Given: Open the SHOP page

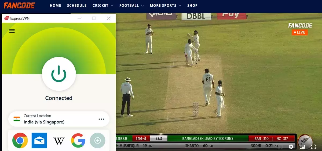Looking at the screenshot, I should coord(192,5).
